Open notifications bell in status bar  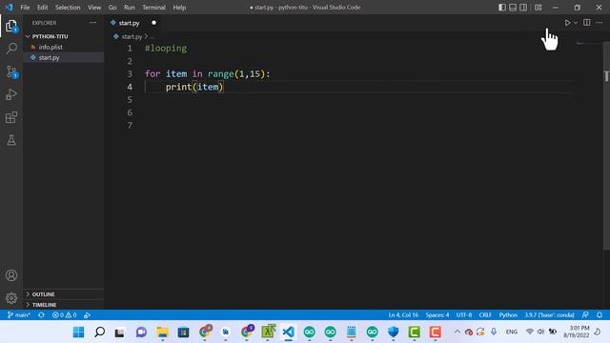coord(600,315)
